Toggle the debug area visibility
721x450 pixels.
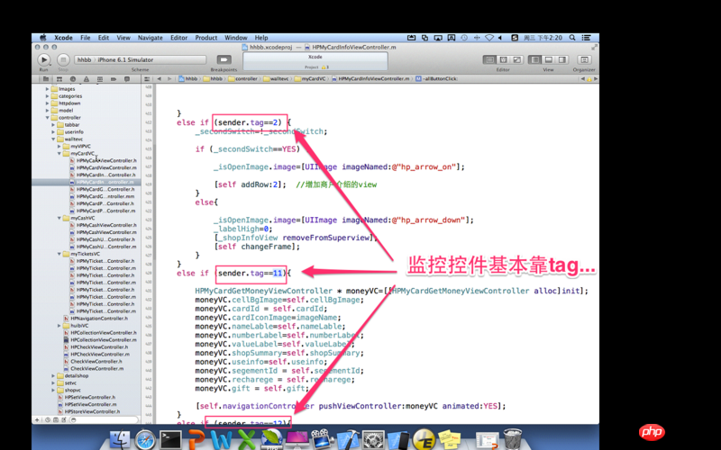(549, 59)
